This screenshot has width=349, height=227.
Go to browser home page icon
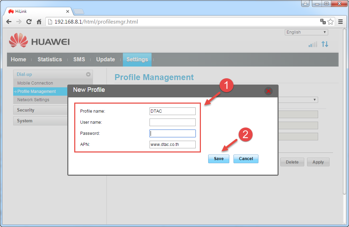click(x=39, y=21)
